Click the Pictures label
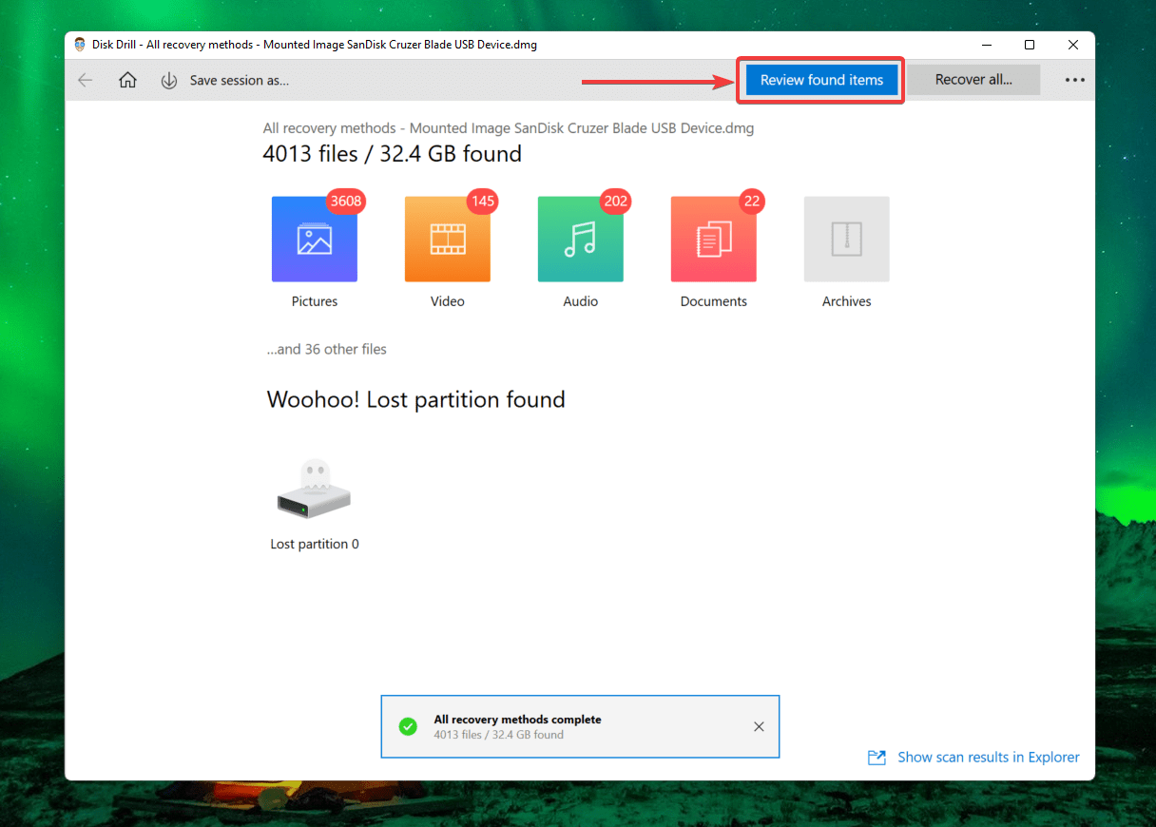The image size is (1156, 827). tap(315, 301)
